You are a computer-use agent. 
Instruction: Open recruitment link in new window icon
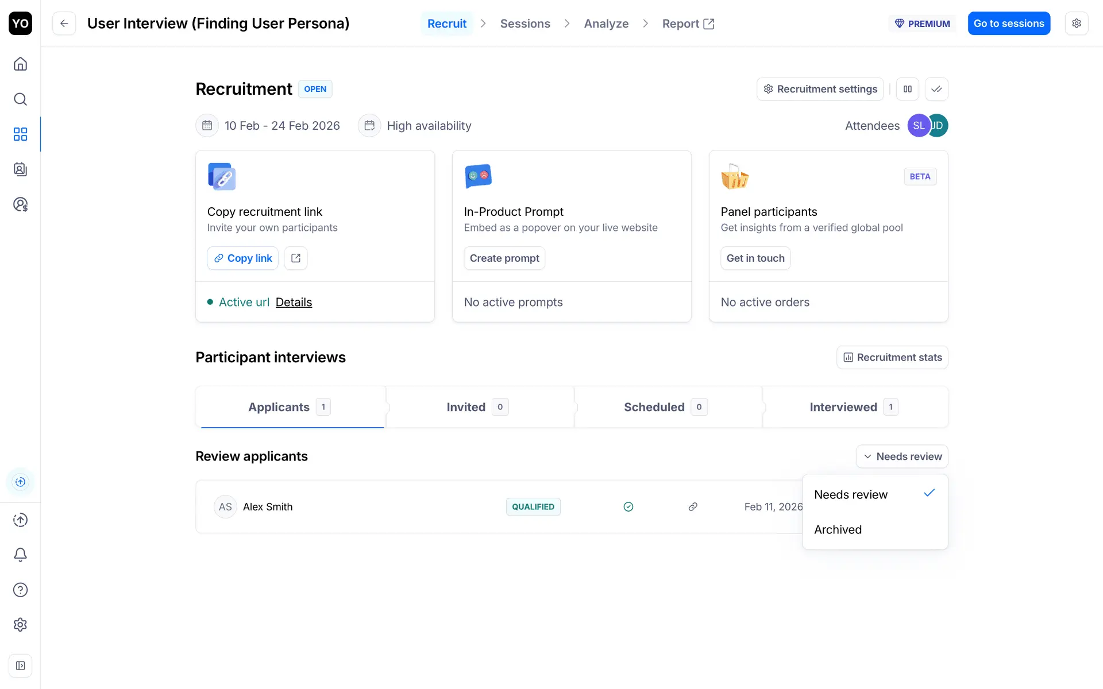click(x=296, y=258)
